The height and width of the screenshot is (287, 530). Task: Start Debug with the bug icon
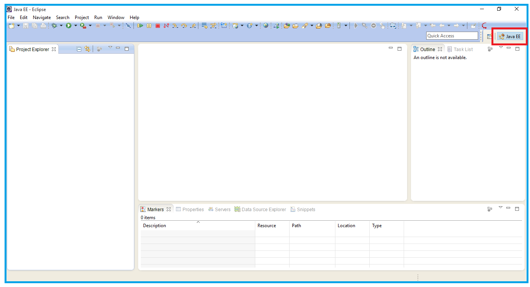click(54, 26)
